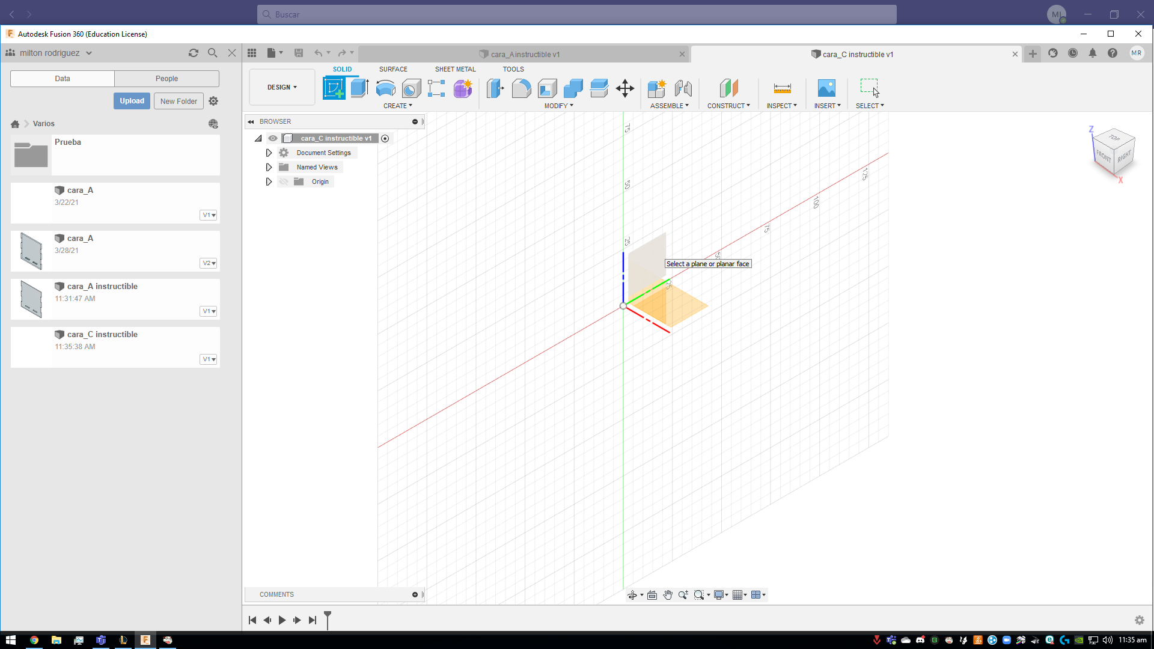Screen dimensions: 1154x649
Task: Open the Data Panel grid icon
Action: [x=252, y=53]
